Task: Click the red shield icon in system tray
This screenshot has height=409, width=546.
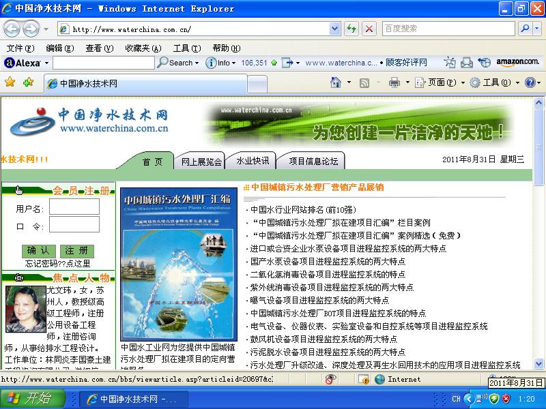Action: coord(506,399)
